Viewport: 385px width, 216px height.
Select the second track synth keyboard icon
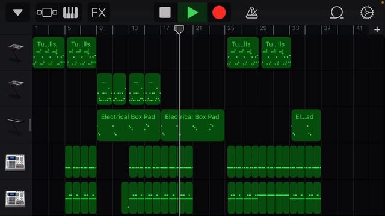click(16, 89)
